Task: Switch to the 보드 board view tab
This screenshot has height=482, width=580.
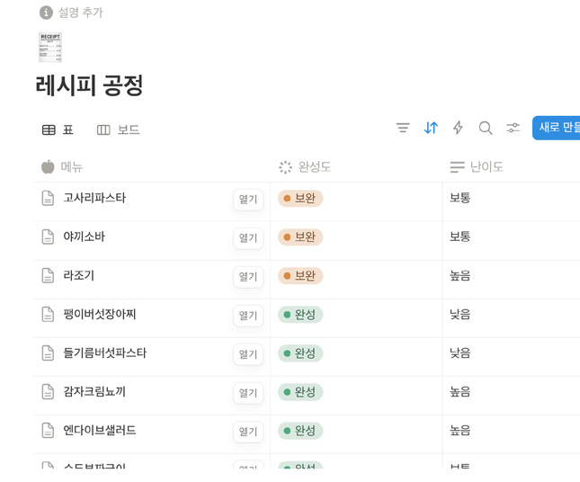Action: (x=119, y=129)
